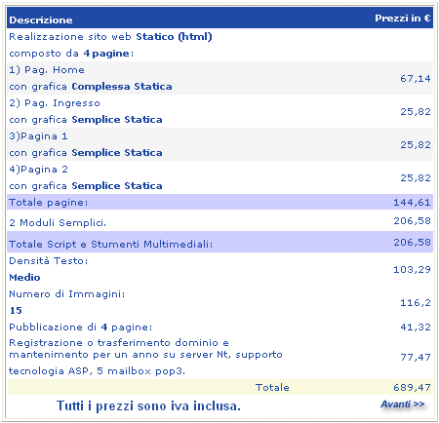Select the Numero di Immagini label
This screenshot has width=439, height=423.
[x=67, y=294]
